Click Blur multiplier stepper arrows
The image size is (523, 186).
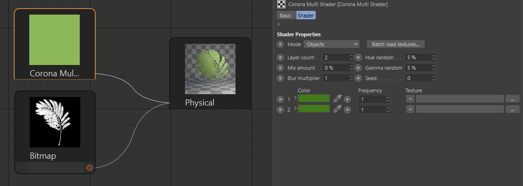point(351,79)
